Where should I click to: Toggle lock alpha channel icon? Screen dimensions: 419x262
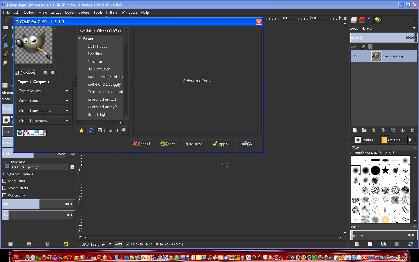pyautogui.click(x=370, y=46)
